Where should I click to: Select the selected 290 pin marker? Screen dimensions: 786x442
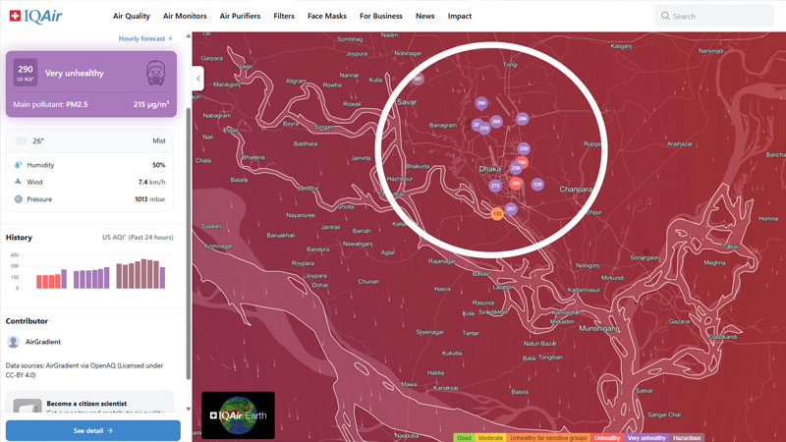click(481, 103)
